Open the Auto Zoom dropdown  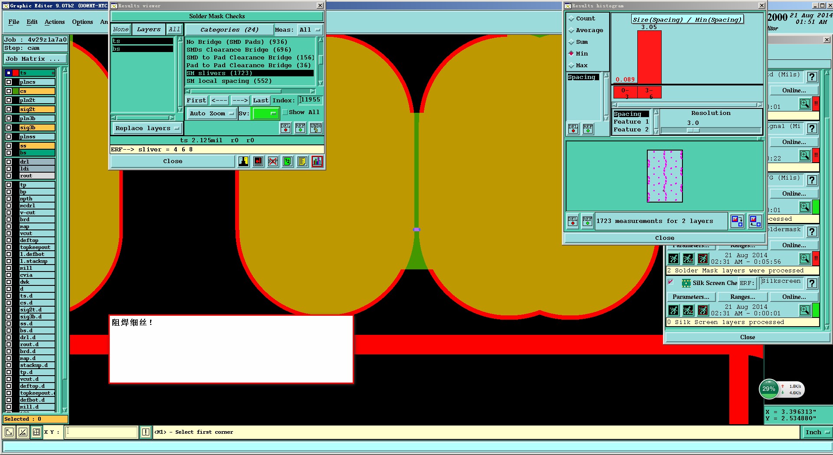pyautogui.click(x=212, y=113)
